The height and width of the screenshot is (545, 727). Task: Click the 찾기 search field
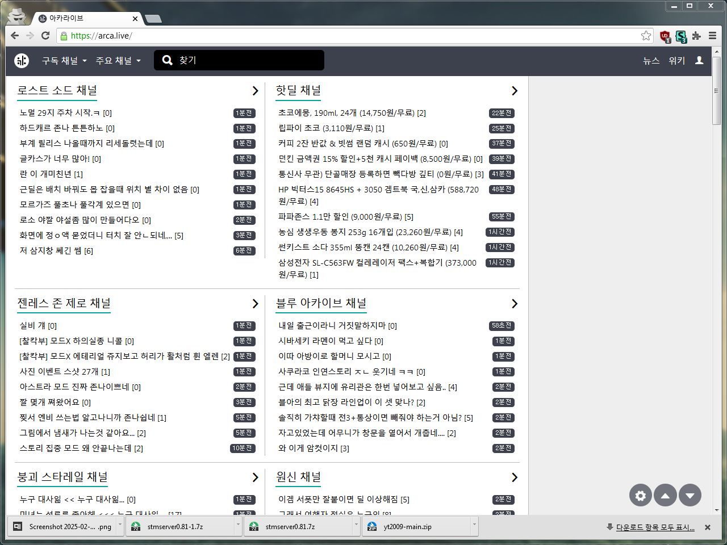239,60
